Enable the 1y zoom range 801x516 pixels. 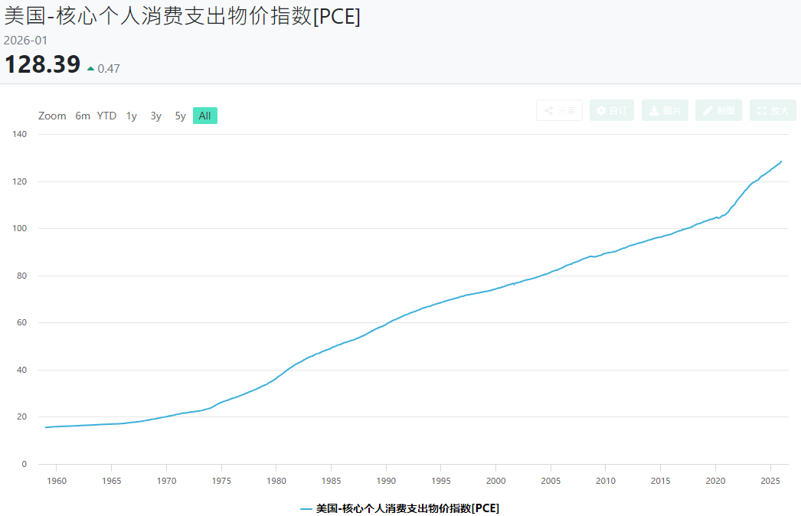tap(130, 116)
